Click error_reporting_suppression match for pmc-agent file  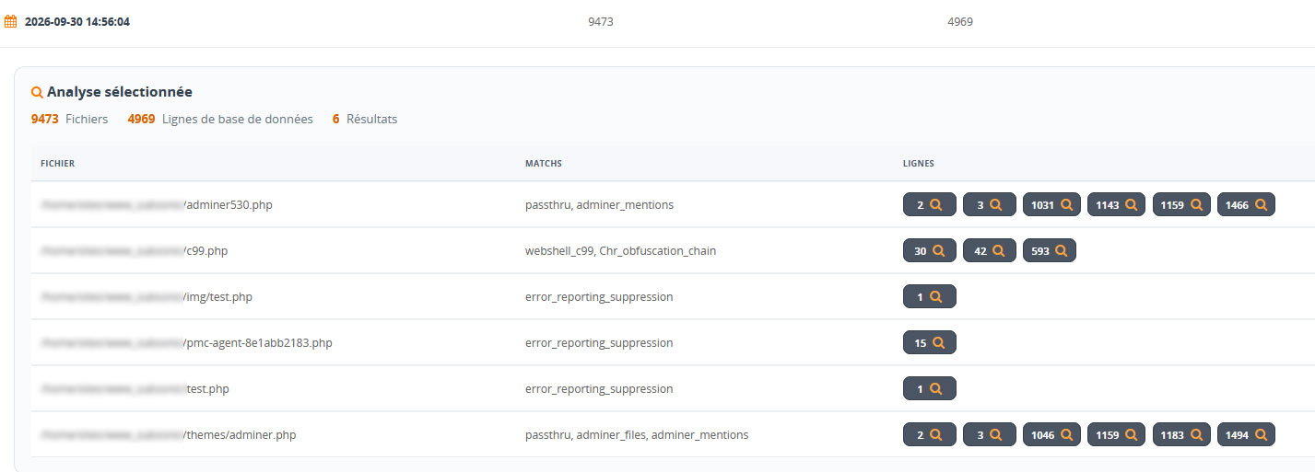[x=599, y=342]
